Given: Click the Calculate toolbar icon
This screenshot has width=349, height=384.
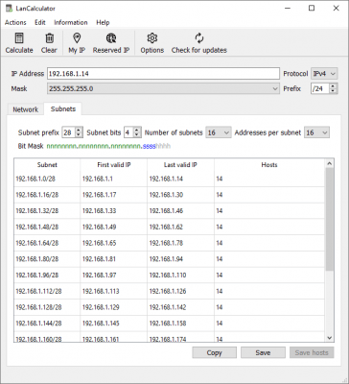Looking at the screenshot, I should click(19, 38).
